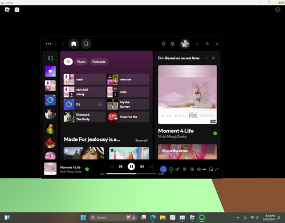Viewport: 285px width, 223px height.
Task: Toggle shuffle playback
Action: click(112, 167)
